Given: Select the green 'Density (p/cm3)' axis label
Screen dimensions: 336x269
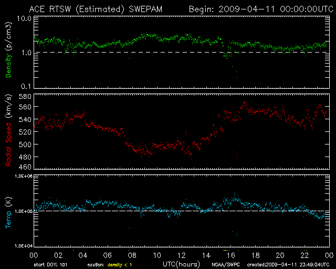Looking at the screenshot, I should pyautogui.click(x=8, y=49).
